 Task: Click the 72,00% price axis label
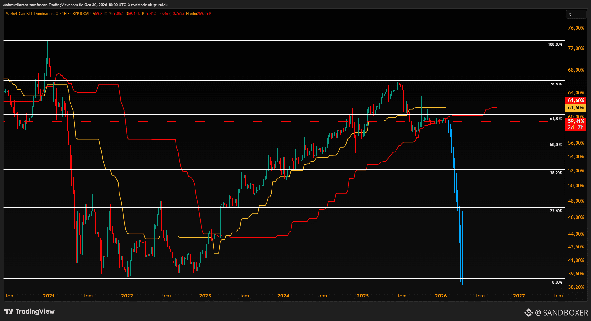576,48
